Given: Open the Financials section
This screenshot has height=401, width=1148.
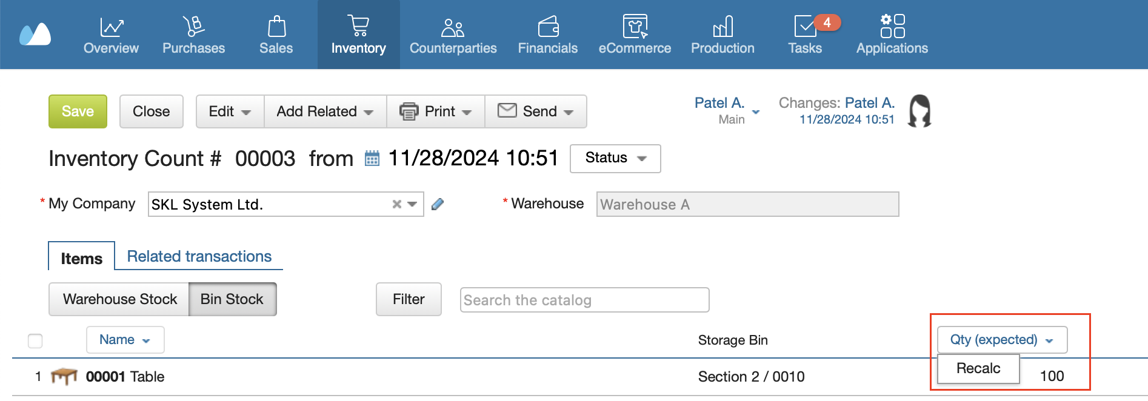Looking at the screenshot, I should coord(548,35).
